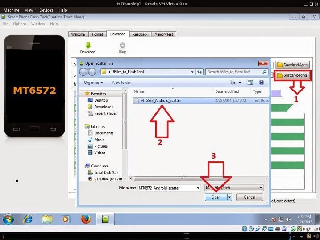Click the Stop icon in Flash Tool

122,45
